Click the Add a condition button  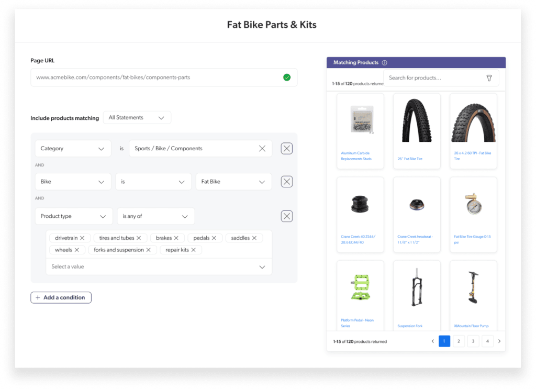click(x=61, y=297)
